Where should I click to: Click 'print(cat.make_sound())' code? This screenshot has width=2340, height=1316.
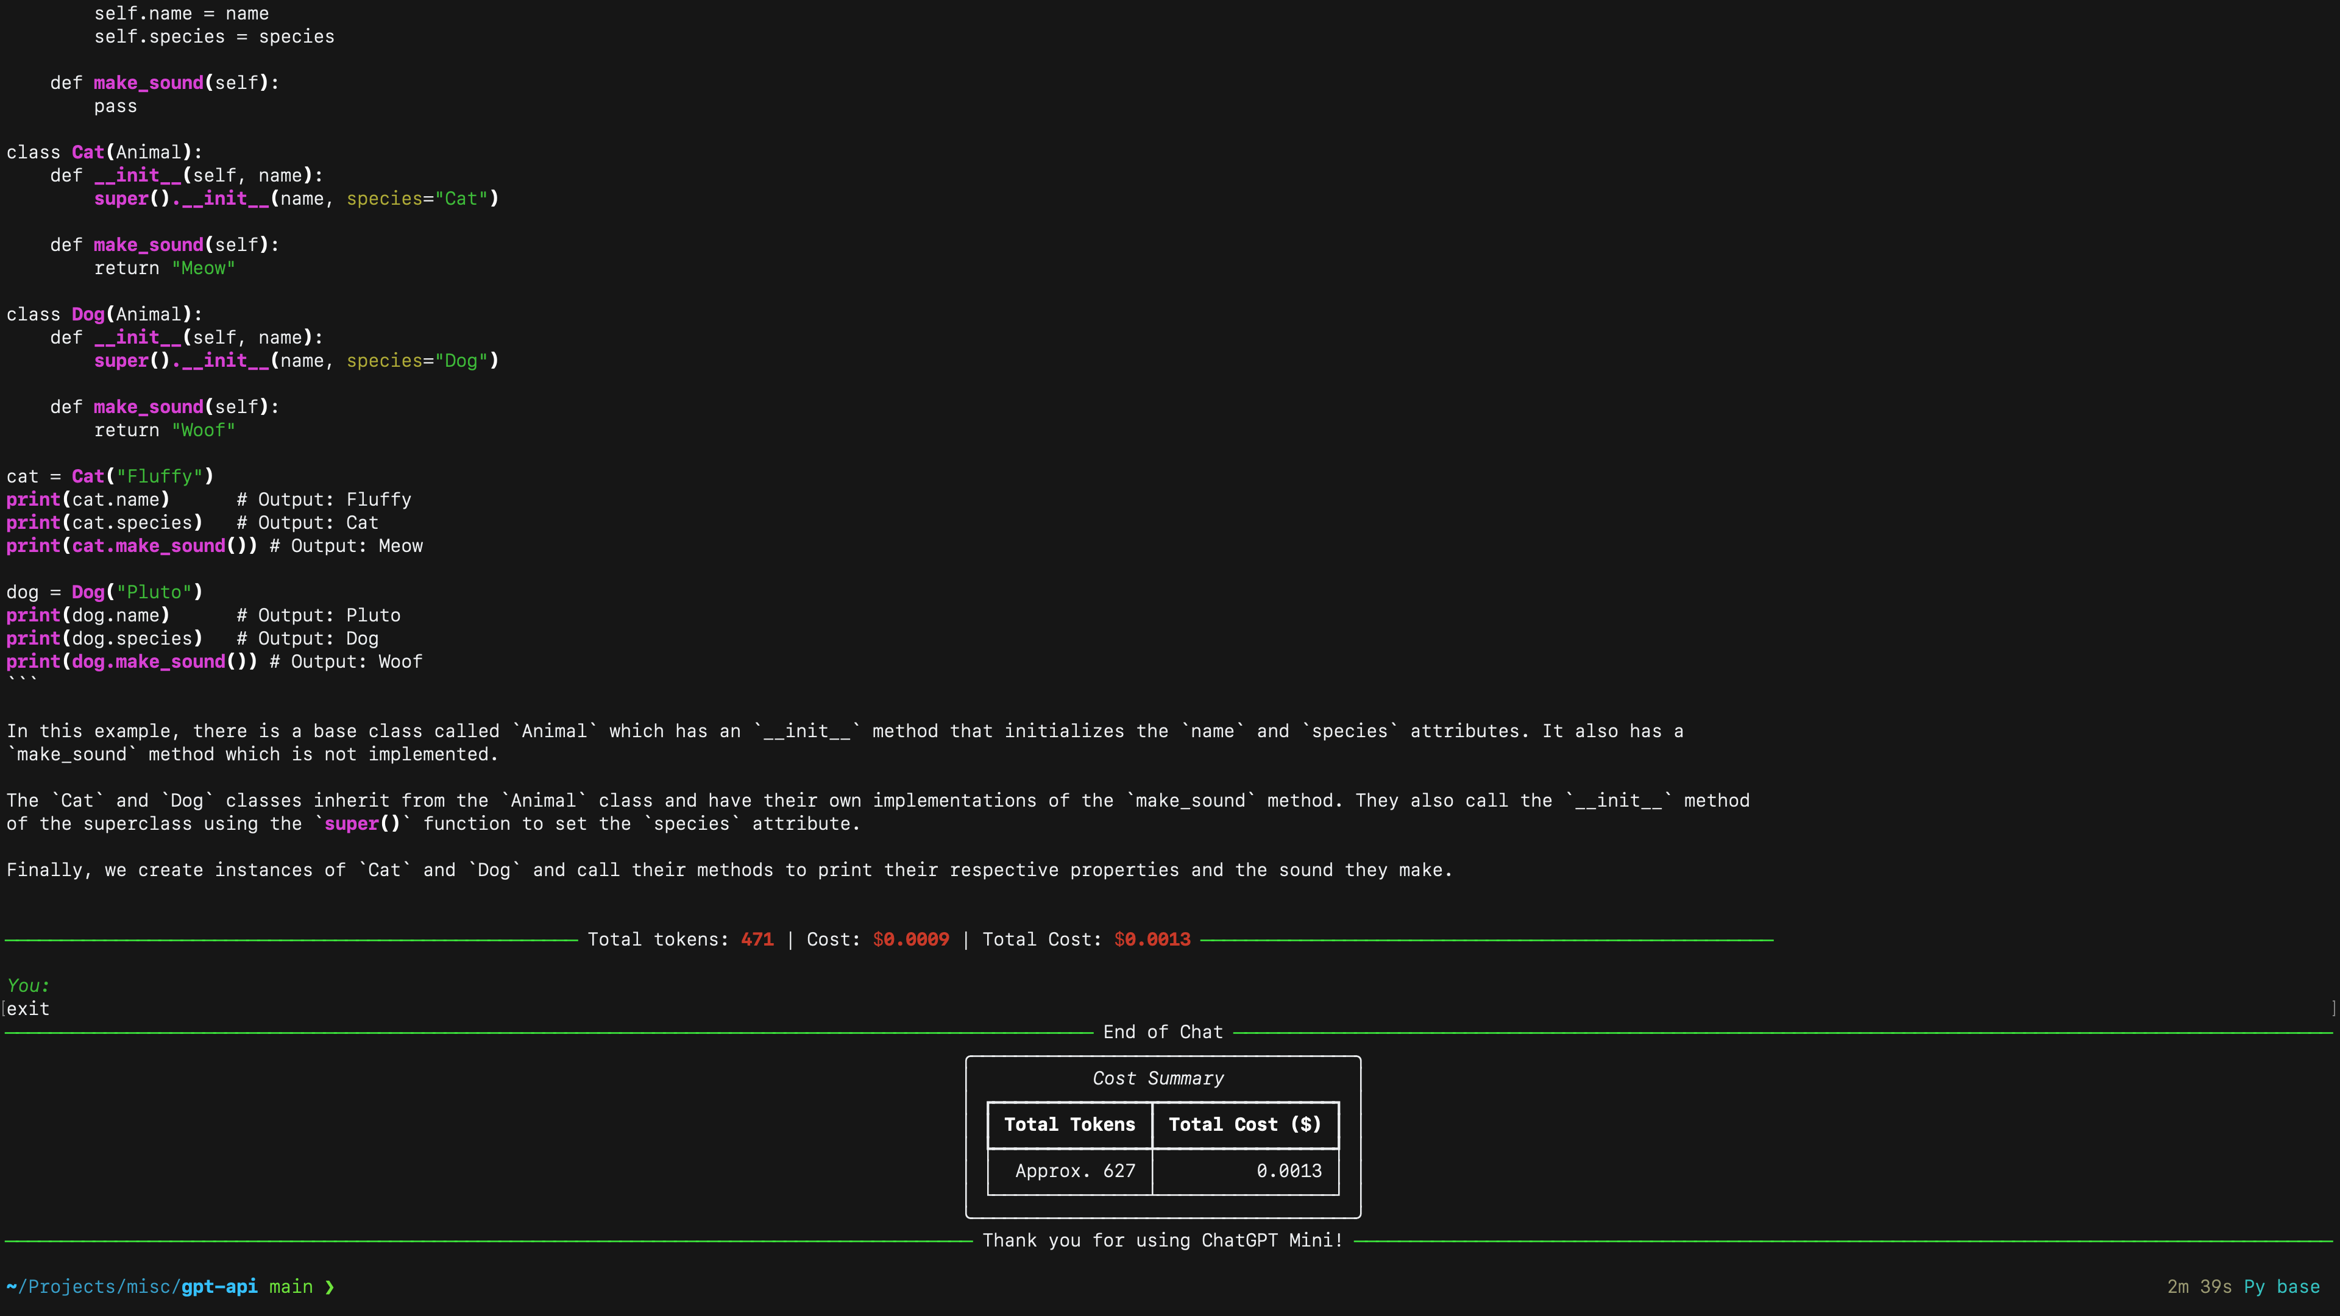(132, 546)
